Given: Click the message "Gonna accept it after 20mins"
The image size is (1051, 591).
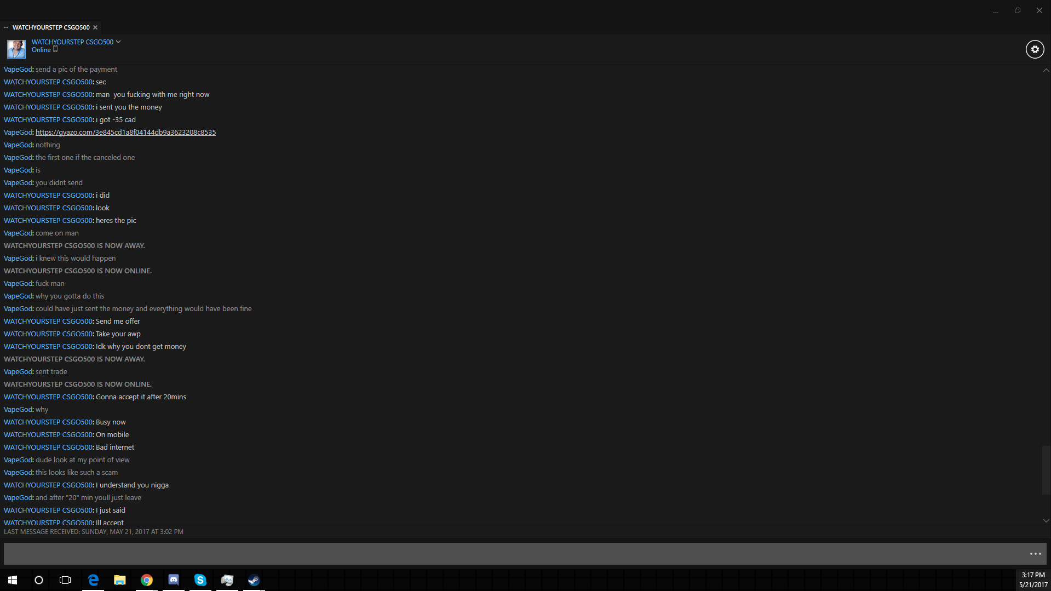Looking at the screenshot, I should [x=141, y=397].
